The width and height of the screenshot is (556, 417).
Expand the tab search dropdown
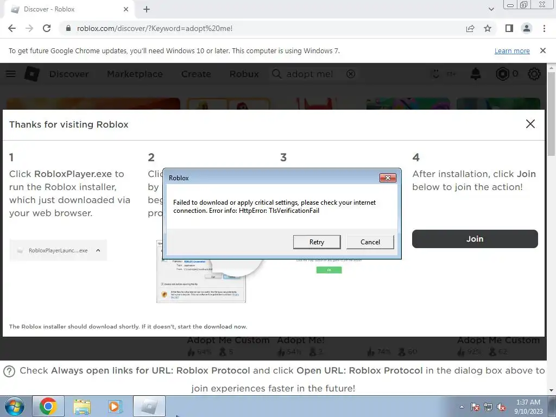[491, 9]
